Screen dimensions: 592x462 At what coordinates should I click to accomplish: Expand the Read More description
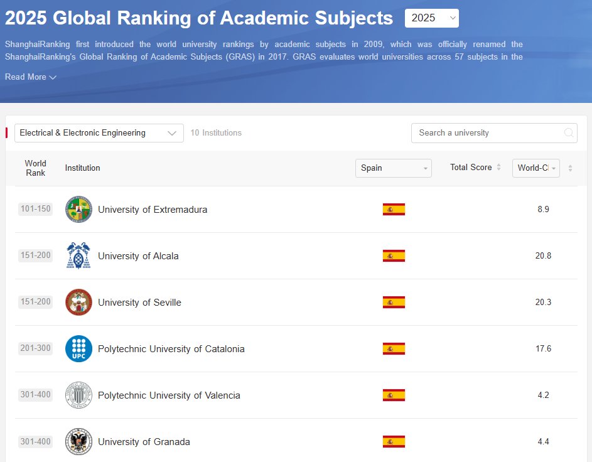31,77
